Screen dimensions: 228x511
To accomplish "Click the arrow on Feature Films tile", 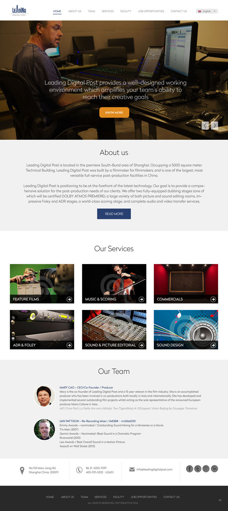I will [x=69, y=299].
